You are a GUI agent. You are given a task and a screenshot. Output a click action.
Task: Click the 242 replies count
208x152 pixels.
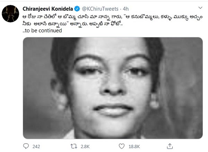(x=36, y=146)
